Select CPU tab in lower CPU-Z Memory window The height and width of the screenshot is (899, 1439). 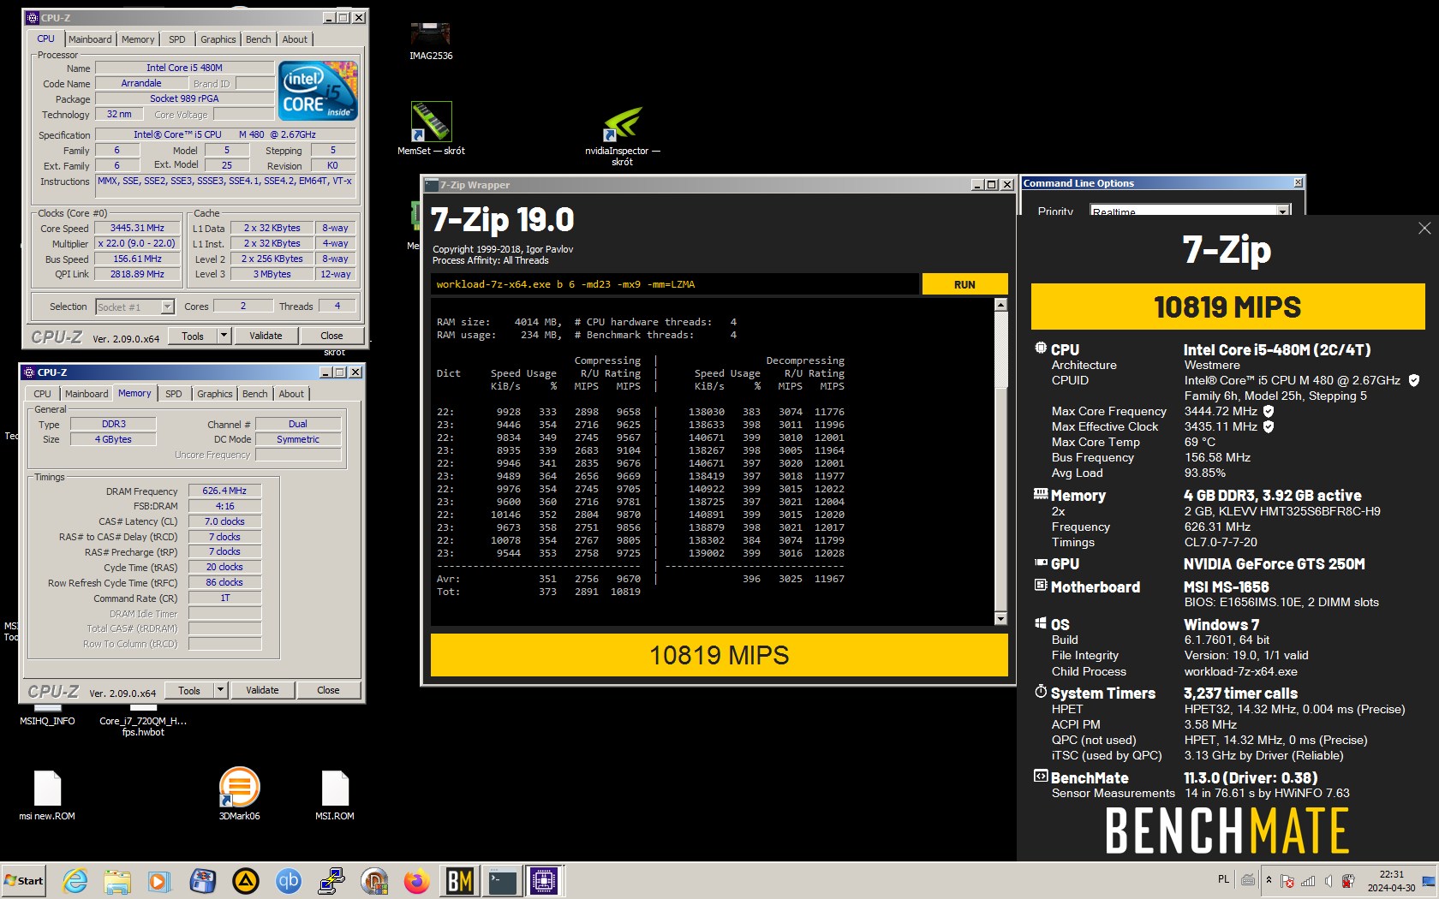pyautogui.click(x=42, y=394)
